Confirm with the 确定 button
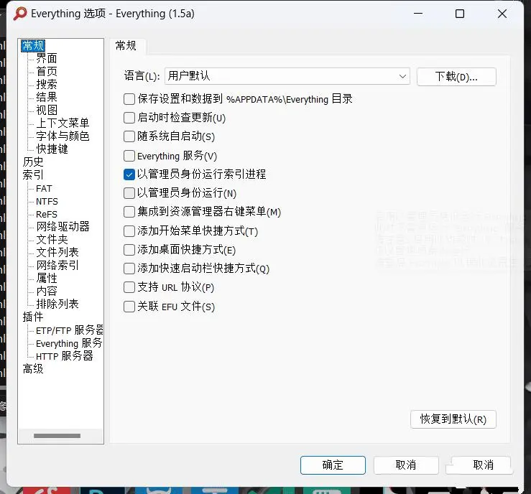The width and height of the screenshot is (531, 494). click(333, 465)
